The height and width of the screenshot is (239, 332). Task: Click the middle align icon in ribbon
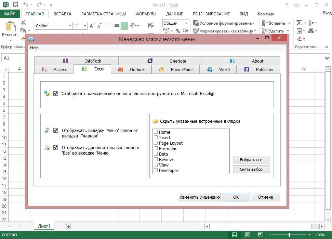point(117,26)
